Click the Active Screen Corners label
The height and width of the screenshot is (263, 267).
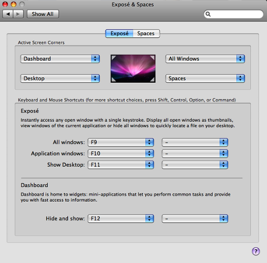point(41,43)
